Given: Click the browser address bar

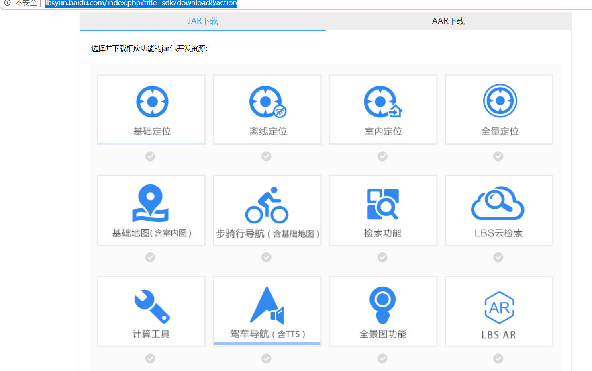Looking at the screenshot, I should (x=140, y=3).
